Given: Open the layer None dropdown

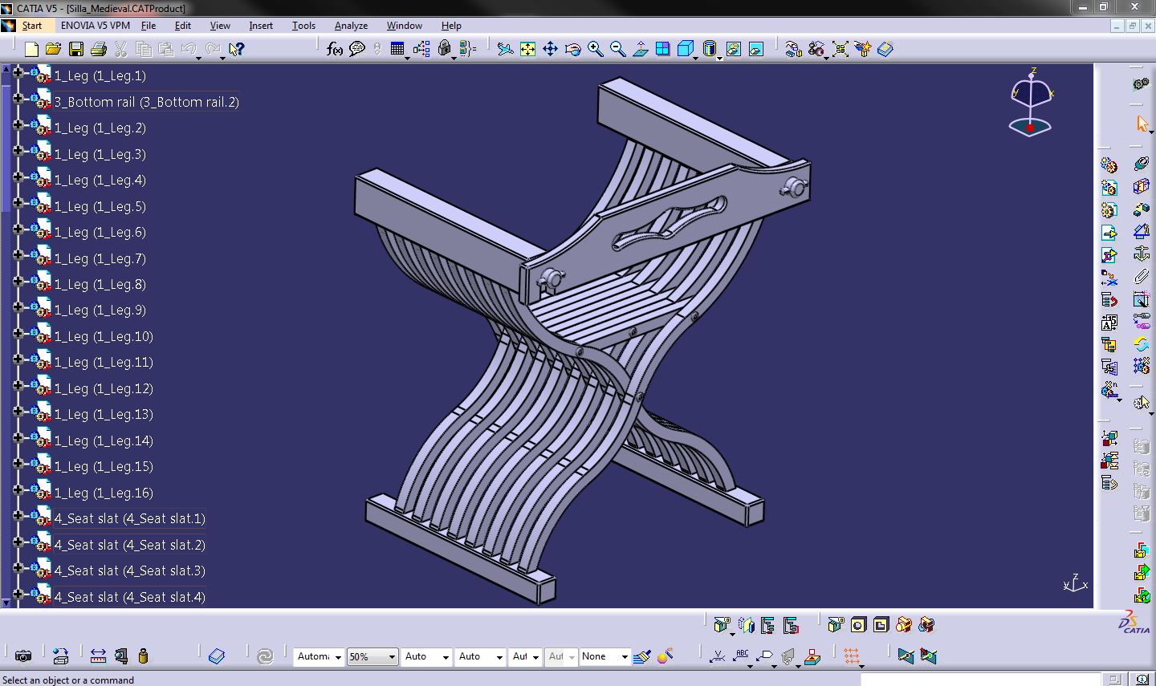Looking at the screenshot, I should click(x=604, y=657).
